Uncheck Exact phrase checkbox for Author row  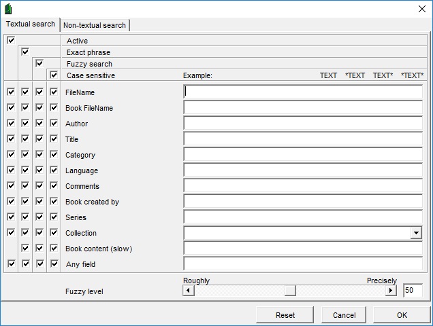(25, 123)
